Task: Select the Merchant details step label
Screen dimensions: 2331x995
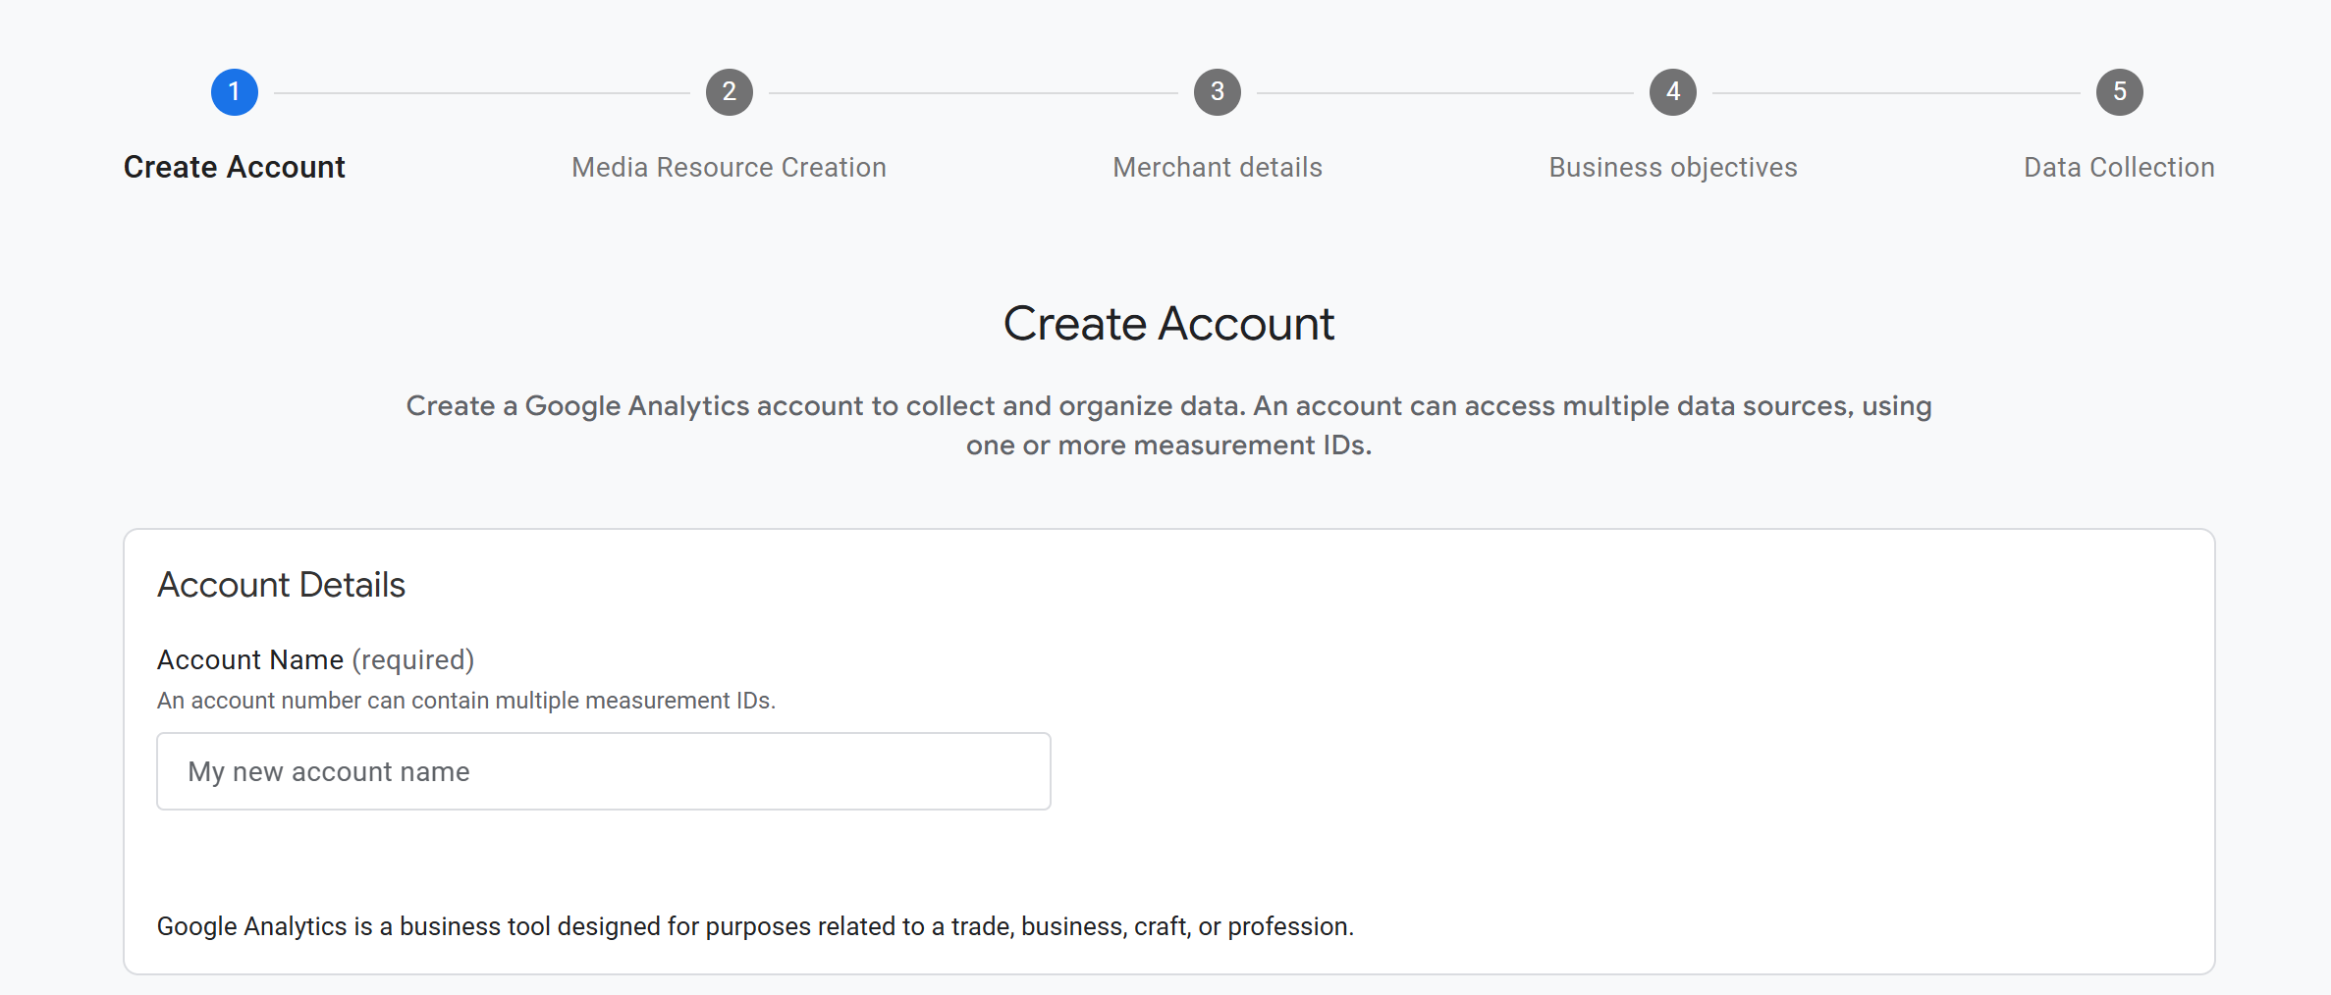Action: 1218,168
